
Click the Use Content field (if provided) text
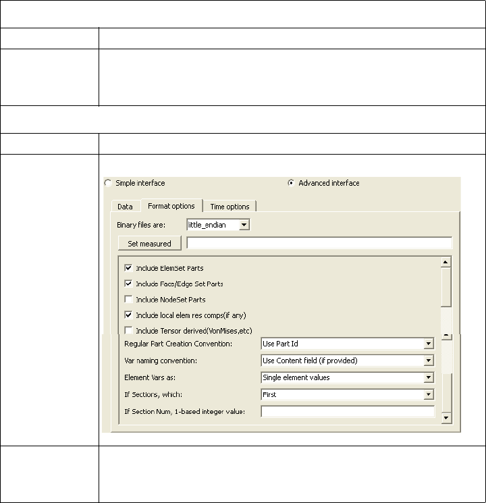coord(310,361)
